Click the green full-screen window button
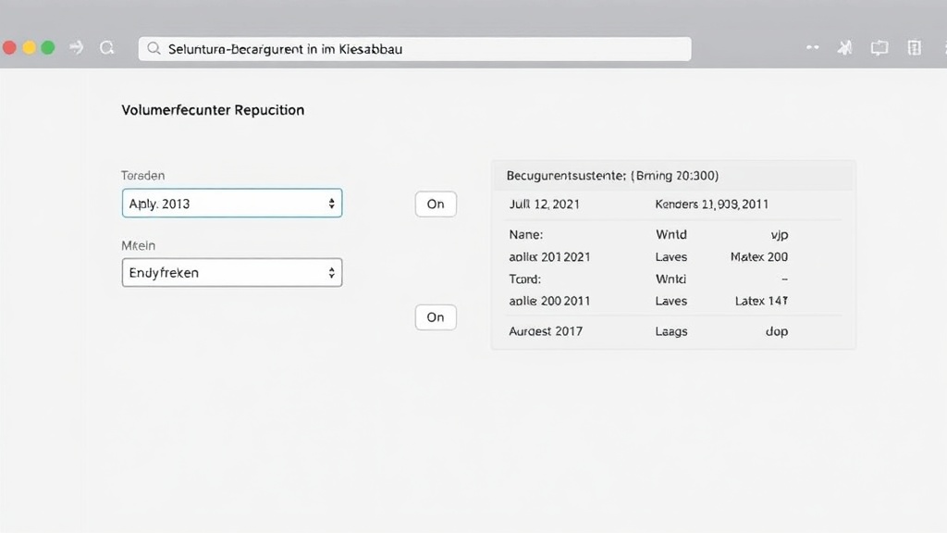This screenshot has height=533, width=947. [48, 48]
